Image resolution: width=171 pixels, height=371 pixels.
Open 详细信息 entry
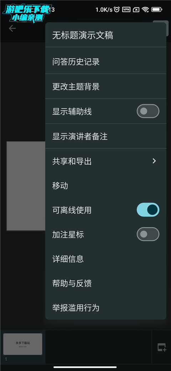click(x=106, y=259)
